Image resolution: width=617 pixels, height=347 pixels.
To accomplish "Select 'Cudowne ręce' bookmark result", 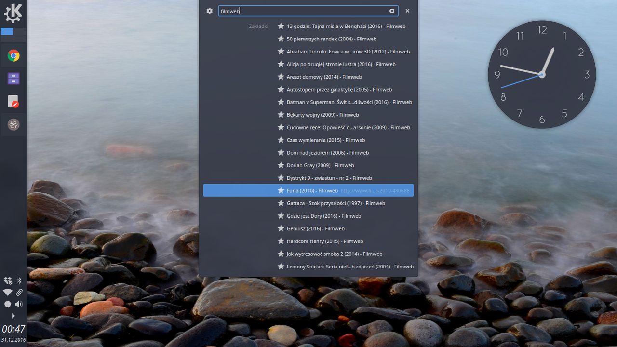I will (308, 127).
